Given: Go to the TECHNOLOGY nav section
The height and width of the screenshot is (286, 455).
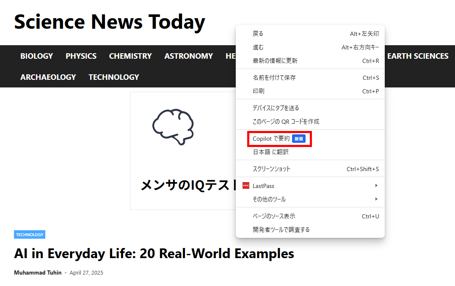Looking at the screenshot, I should click(114, 77).
